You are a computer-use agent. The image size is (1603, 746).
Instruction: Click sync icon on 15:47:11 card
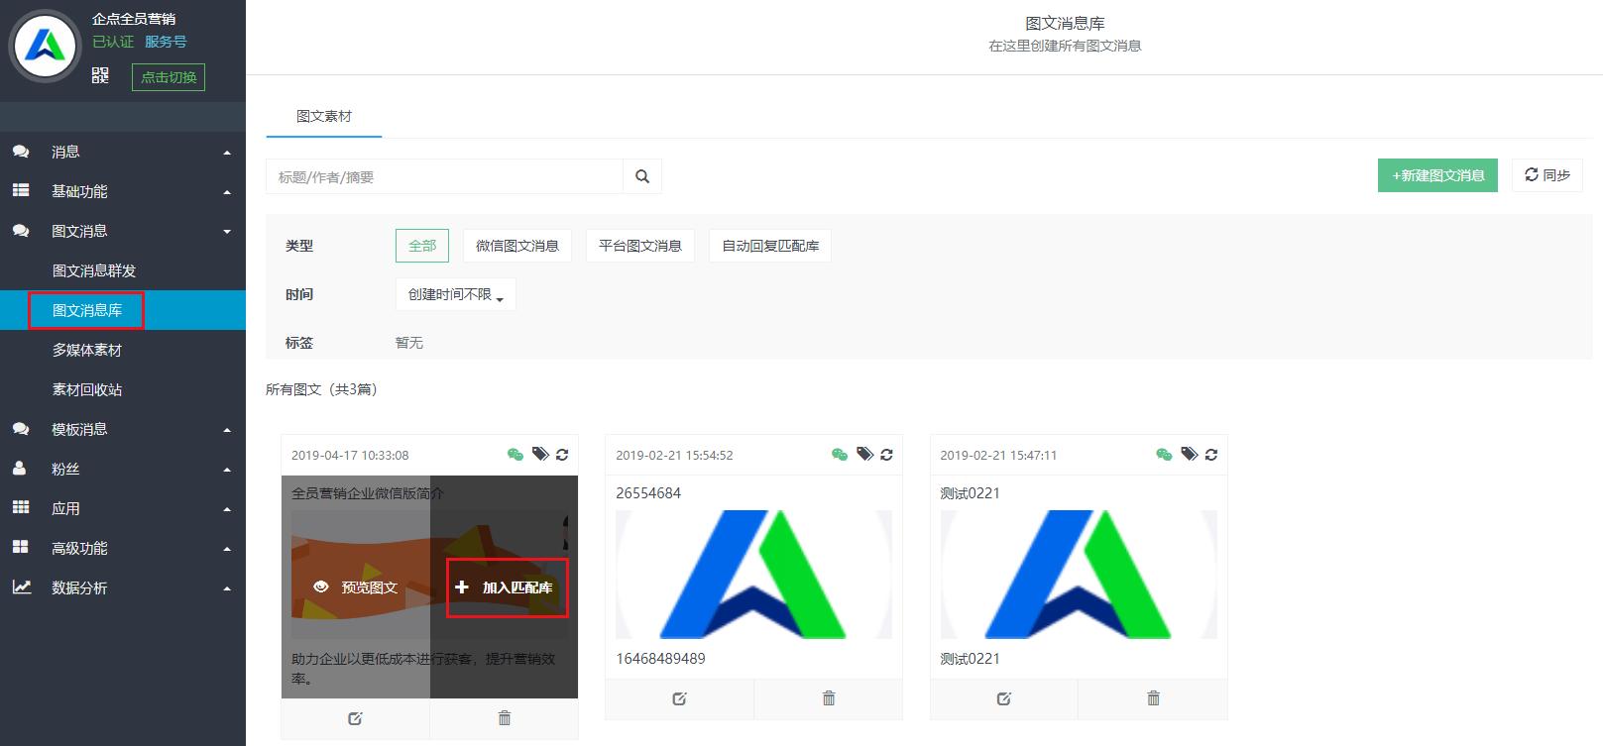coord(1211,455)
